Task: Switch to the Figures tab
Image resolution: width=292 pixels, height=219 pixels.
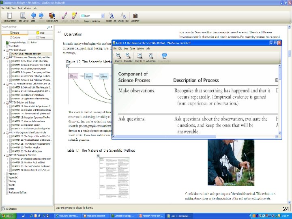Action: pos(14,32)
